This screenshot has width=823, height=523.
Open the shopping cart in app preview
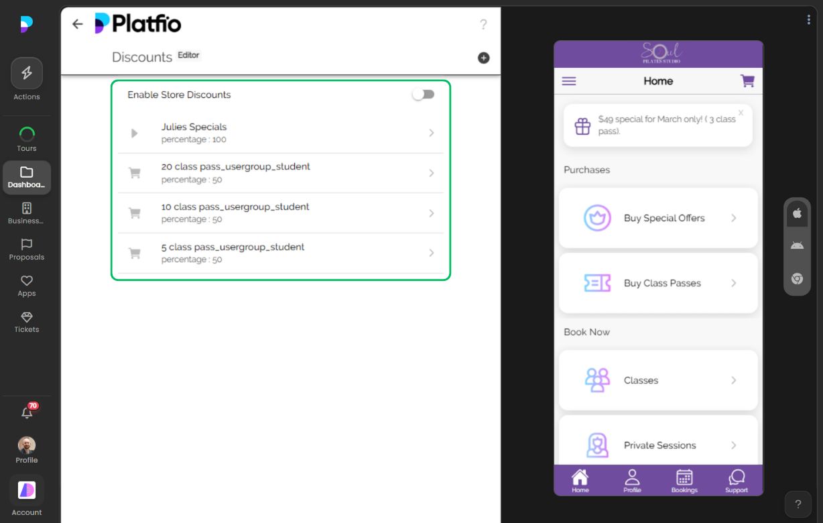coord(747,81)
